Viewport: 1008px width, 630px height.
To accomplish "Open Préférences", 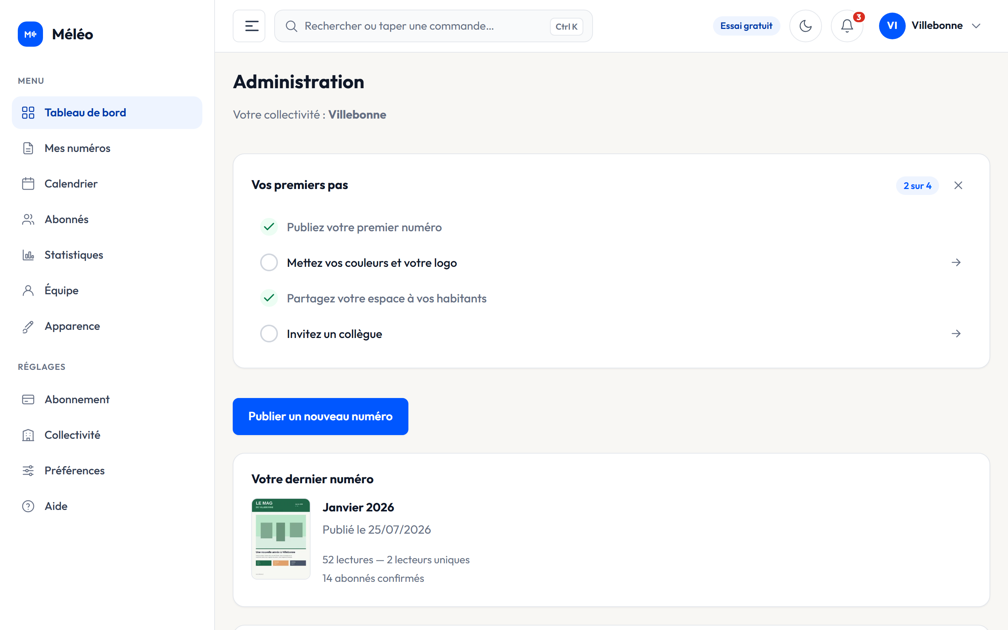I will pos(107,471).
